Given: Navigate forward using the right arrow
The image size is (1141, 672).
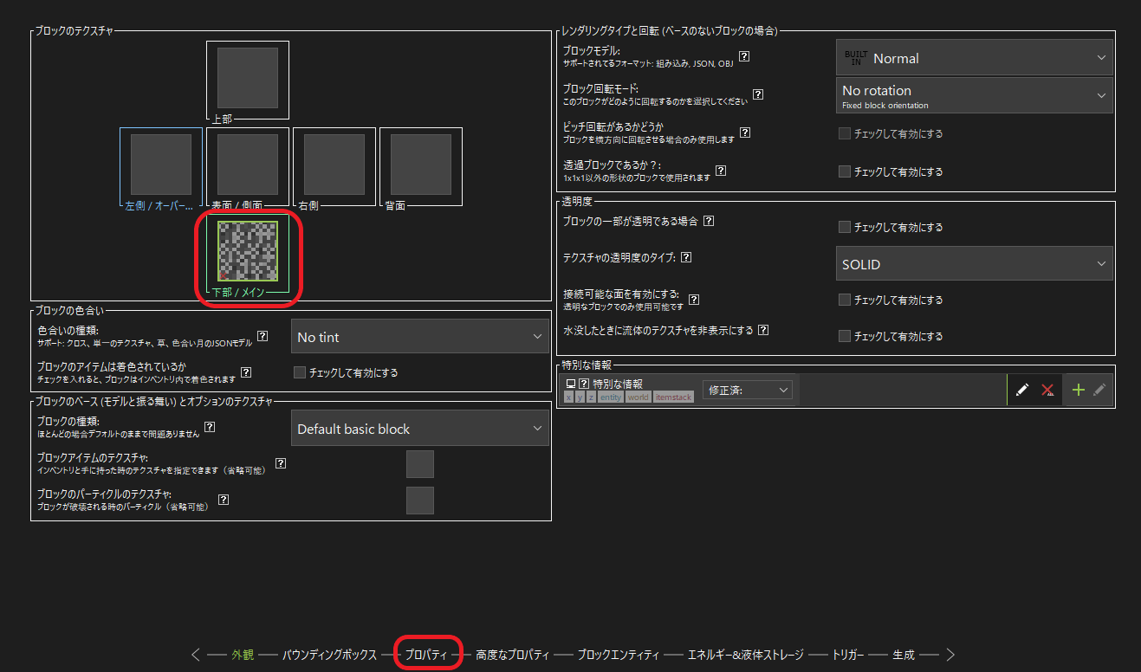Looking at the screenshot, I should click(950, 655).
